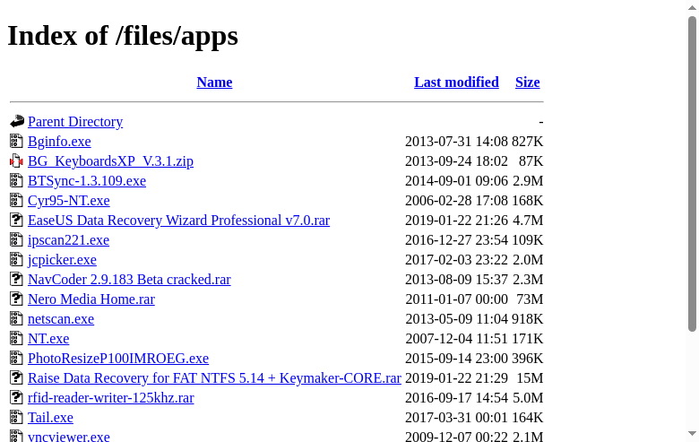Download Nero Media Home.rar
699x442 pixels.
click(91, 299)
